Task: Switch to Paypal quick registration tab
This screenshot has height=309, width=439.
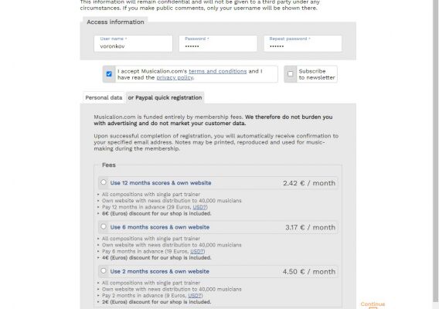Action: [x=165, y=97]
